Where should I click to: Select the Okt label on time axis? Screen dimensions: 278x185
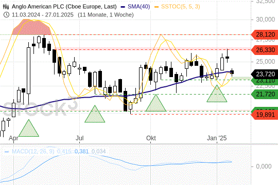tap(151, 138)
